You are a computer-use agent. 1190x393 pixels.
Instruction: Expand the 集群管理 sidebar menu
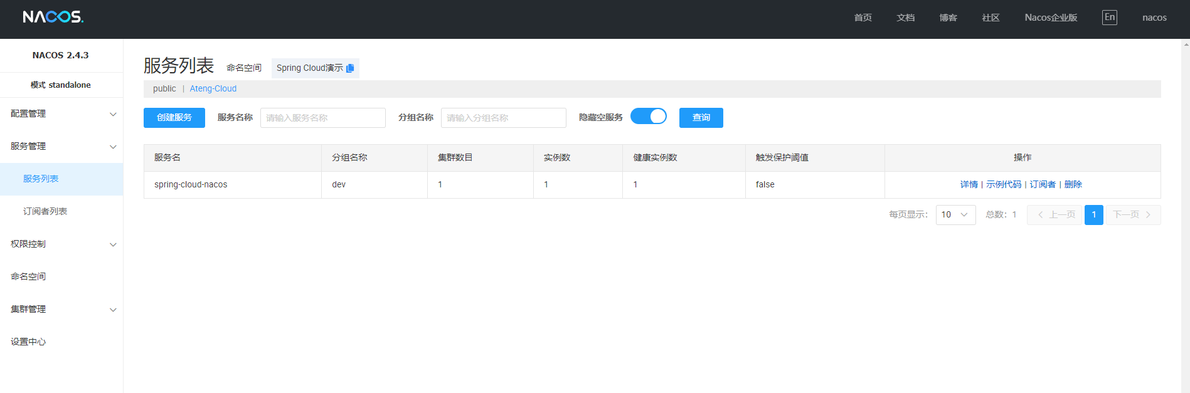(61, 310)
